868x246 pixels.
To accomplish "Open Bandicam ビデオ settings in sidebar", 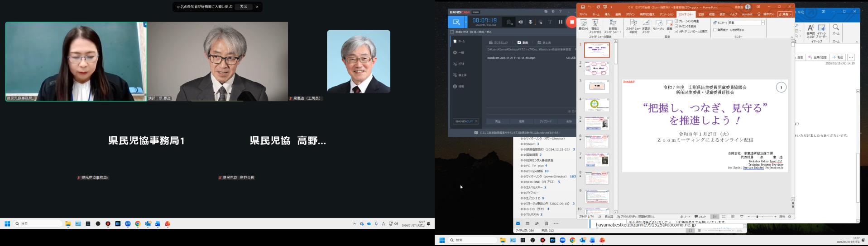I will point(461,64).
